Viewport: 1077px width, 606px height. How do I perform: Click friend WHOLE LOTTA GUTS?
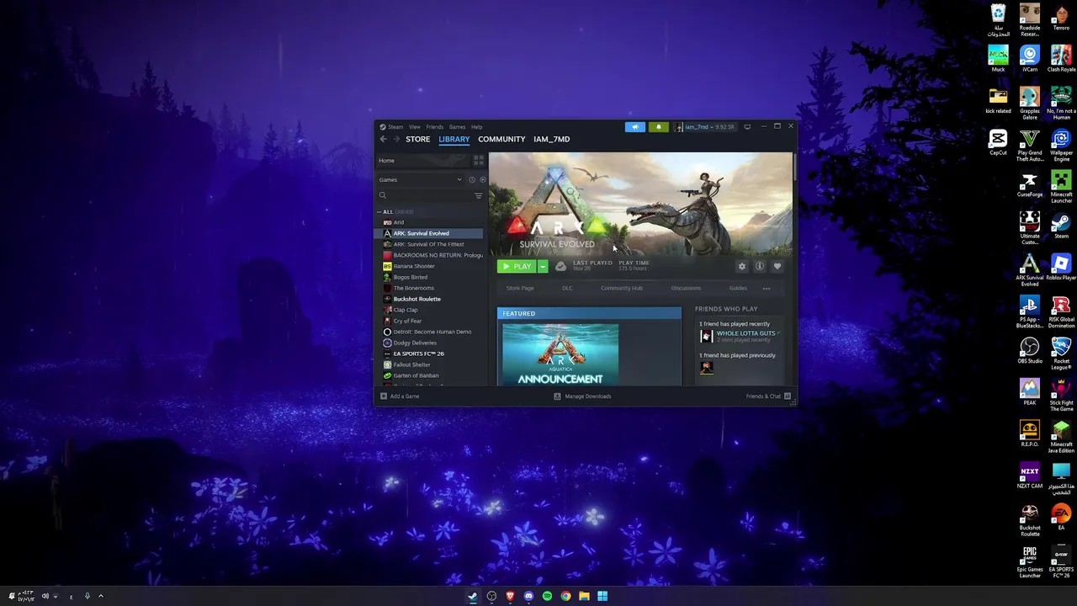point(745,333)
